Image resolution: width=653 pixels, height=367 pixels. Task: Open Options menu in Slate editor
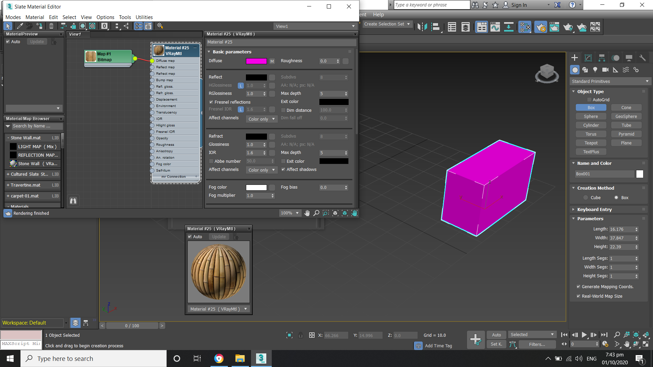click(x=105, y=17)
